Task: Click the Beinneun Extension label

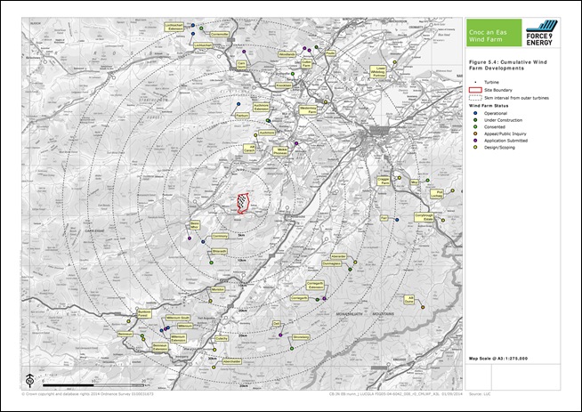Action: [160, 347]
